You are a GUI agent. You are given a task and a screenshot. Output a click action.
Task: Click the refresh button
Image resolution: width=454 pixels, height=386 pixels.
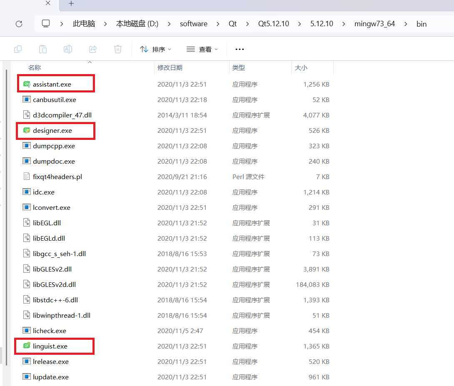pyautogui.click(x=19, y=24)
